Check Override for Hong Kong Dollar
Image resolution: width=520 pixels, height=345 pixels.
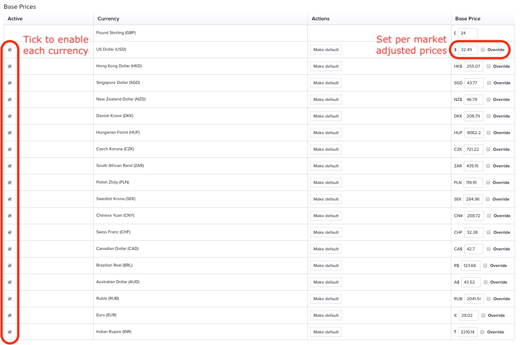[x=488, y=66]
